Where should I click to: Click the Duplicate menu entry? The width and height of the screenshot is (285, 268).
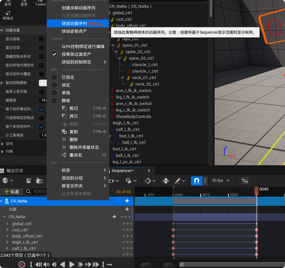[x=78, y=132]
